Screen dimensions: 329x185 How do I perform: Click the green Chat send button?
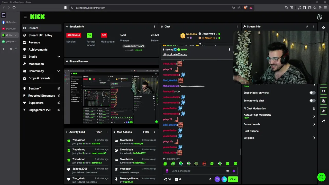coord(233,179)
